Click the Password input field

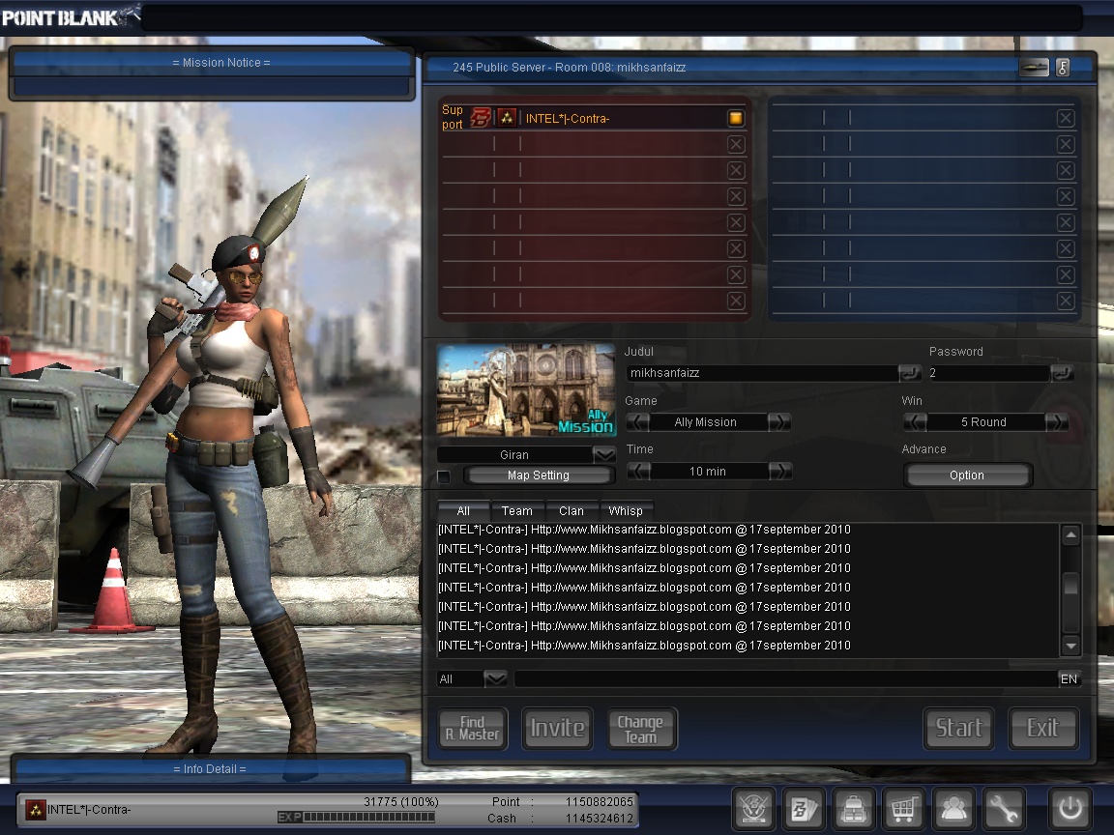click(988, 373)
